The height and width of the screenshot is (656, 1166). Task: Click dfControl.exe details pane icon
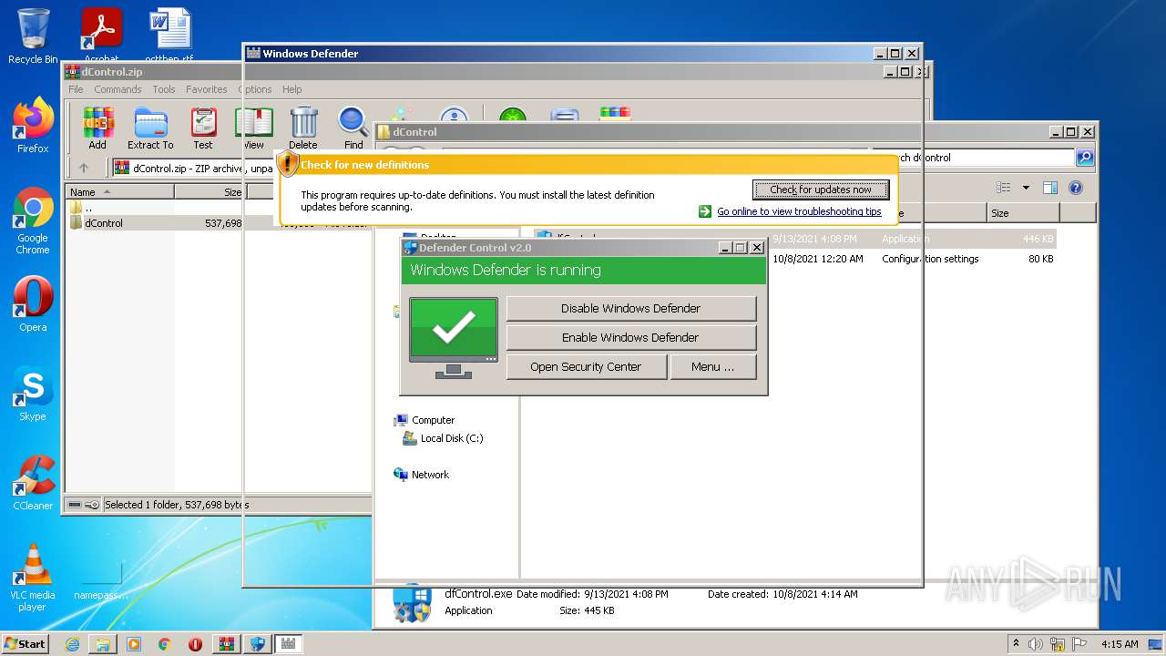pyautogui.click(x=412, y=603)
